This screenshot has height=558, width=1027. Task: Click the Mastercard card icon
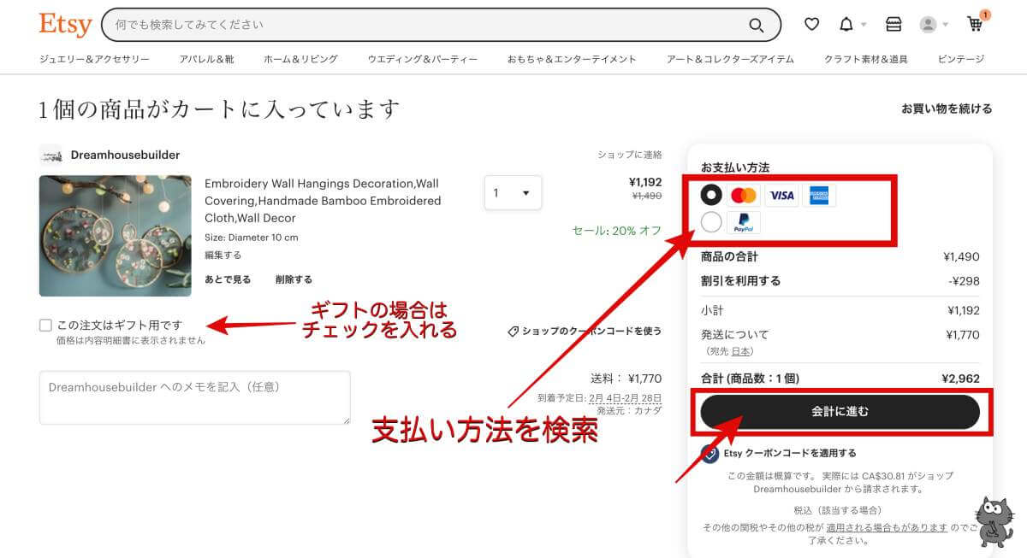click(744, 196)
